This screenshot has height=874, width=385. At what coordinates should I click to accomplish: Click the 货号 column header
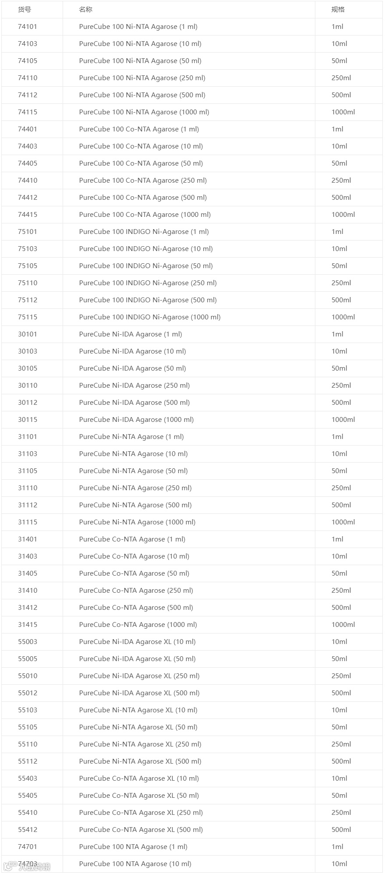pyautogui.click(x=25, y=10)
